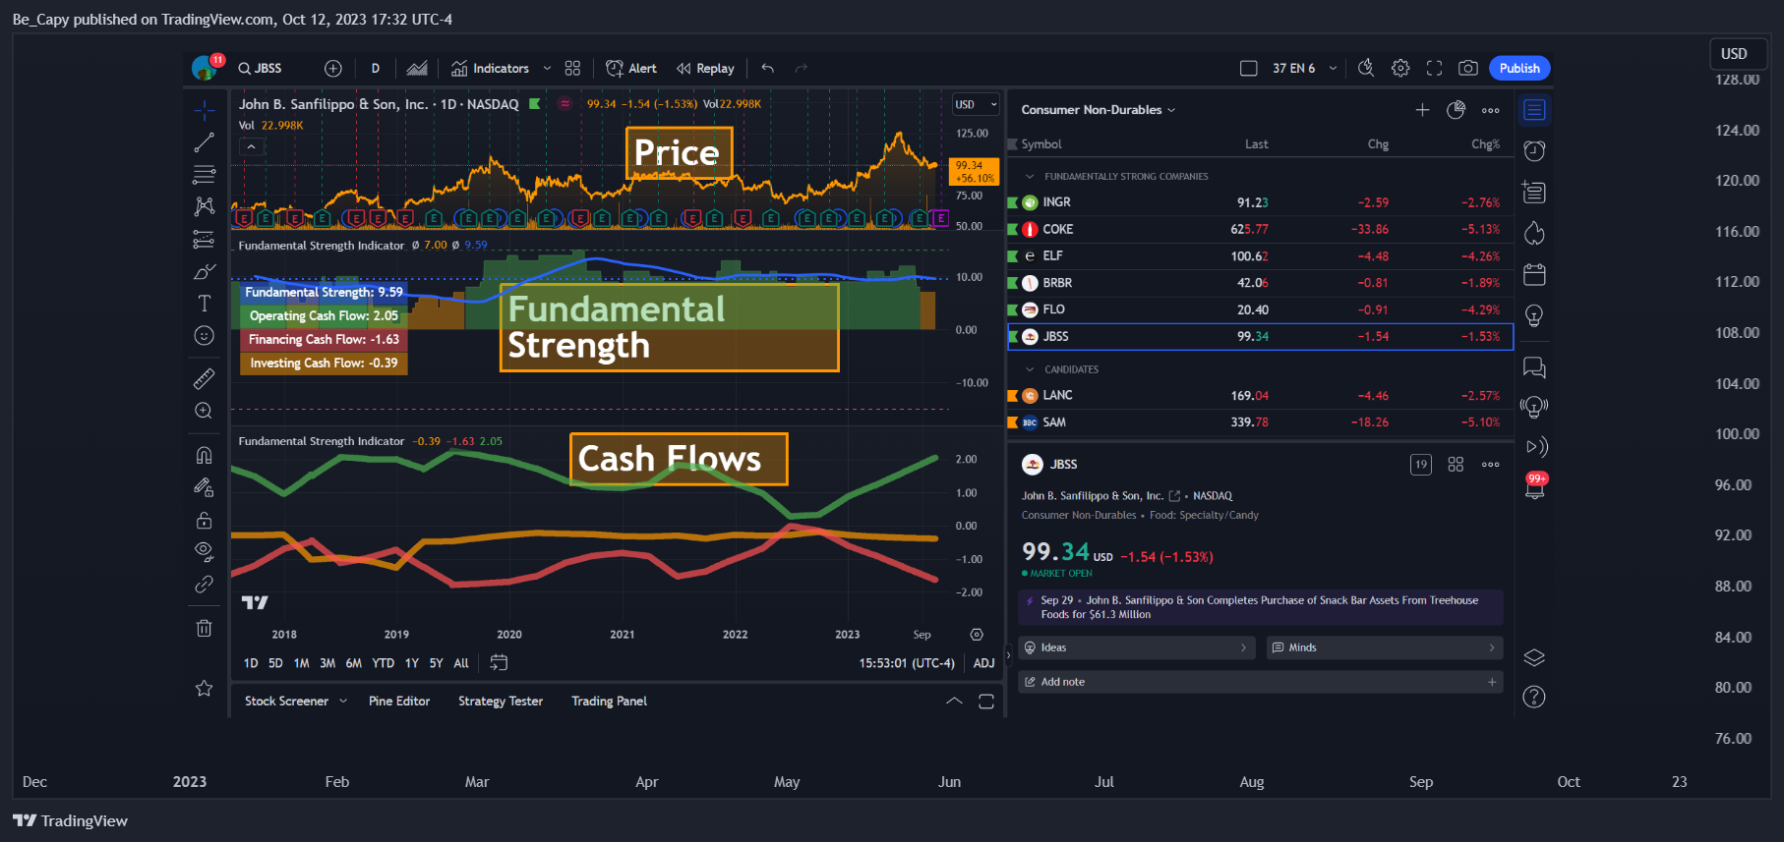Screen dimensions: 1784x842
Task: Click the trash icon to remove drawings
Action: [204, 628]
